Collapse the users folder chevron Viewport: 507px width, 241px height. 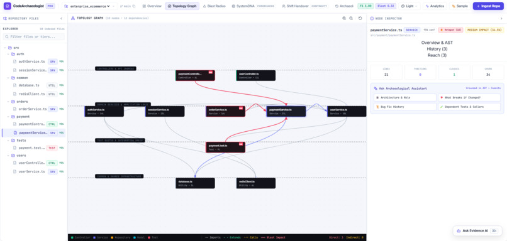(8, 156)
